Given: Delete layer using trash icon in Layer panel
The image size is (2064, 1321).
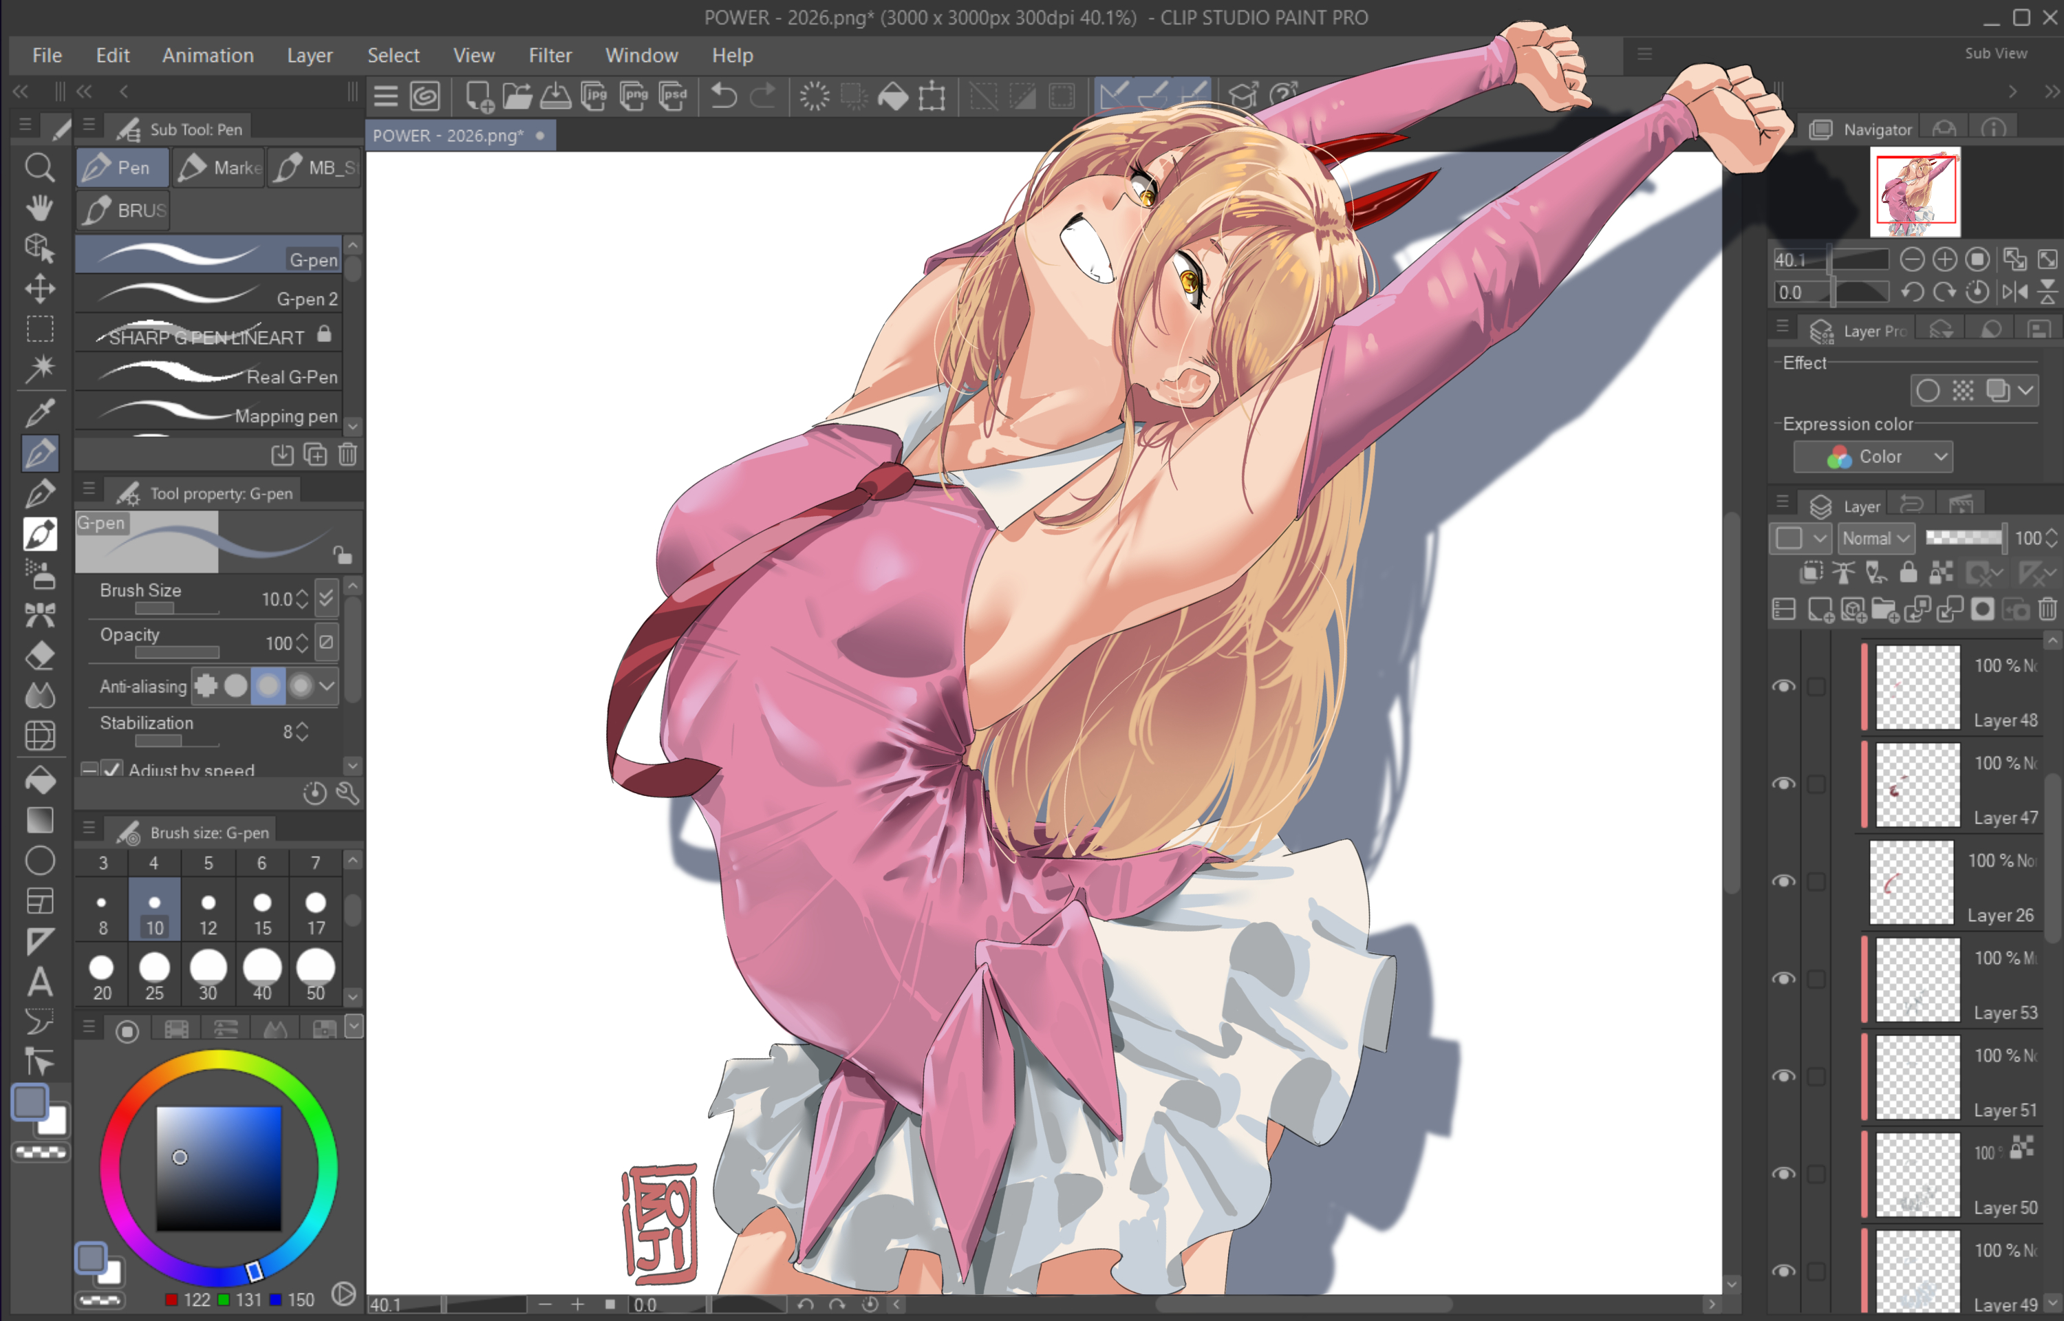Looking at the screenshot, I should (2047, 610).
